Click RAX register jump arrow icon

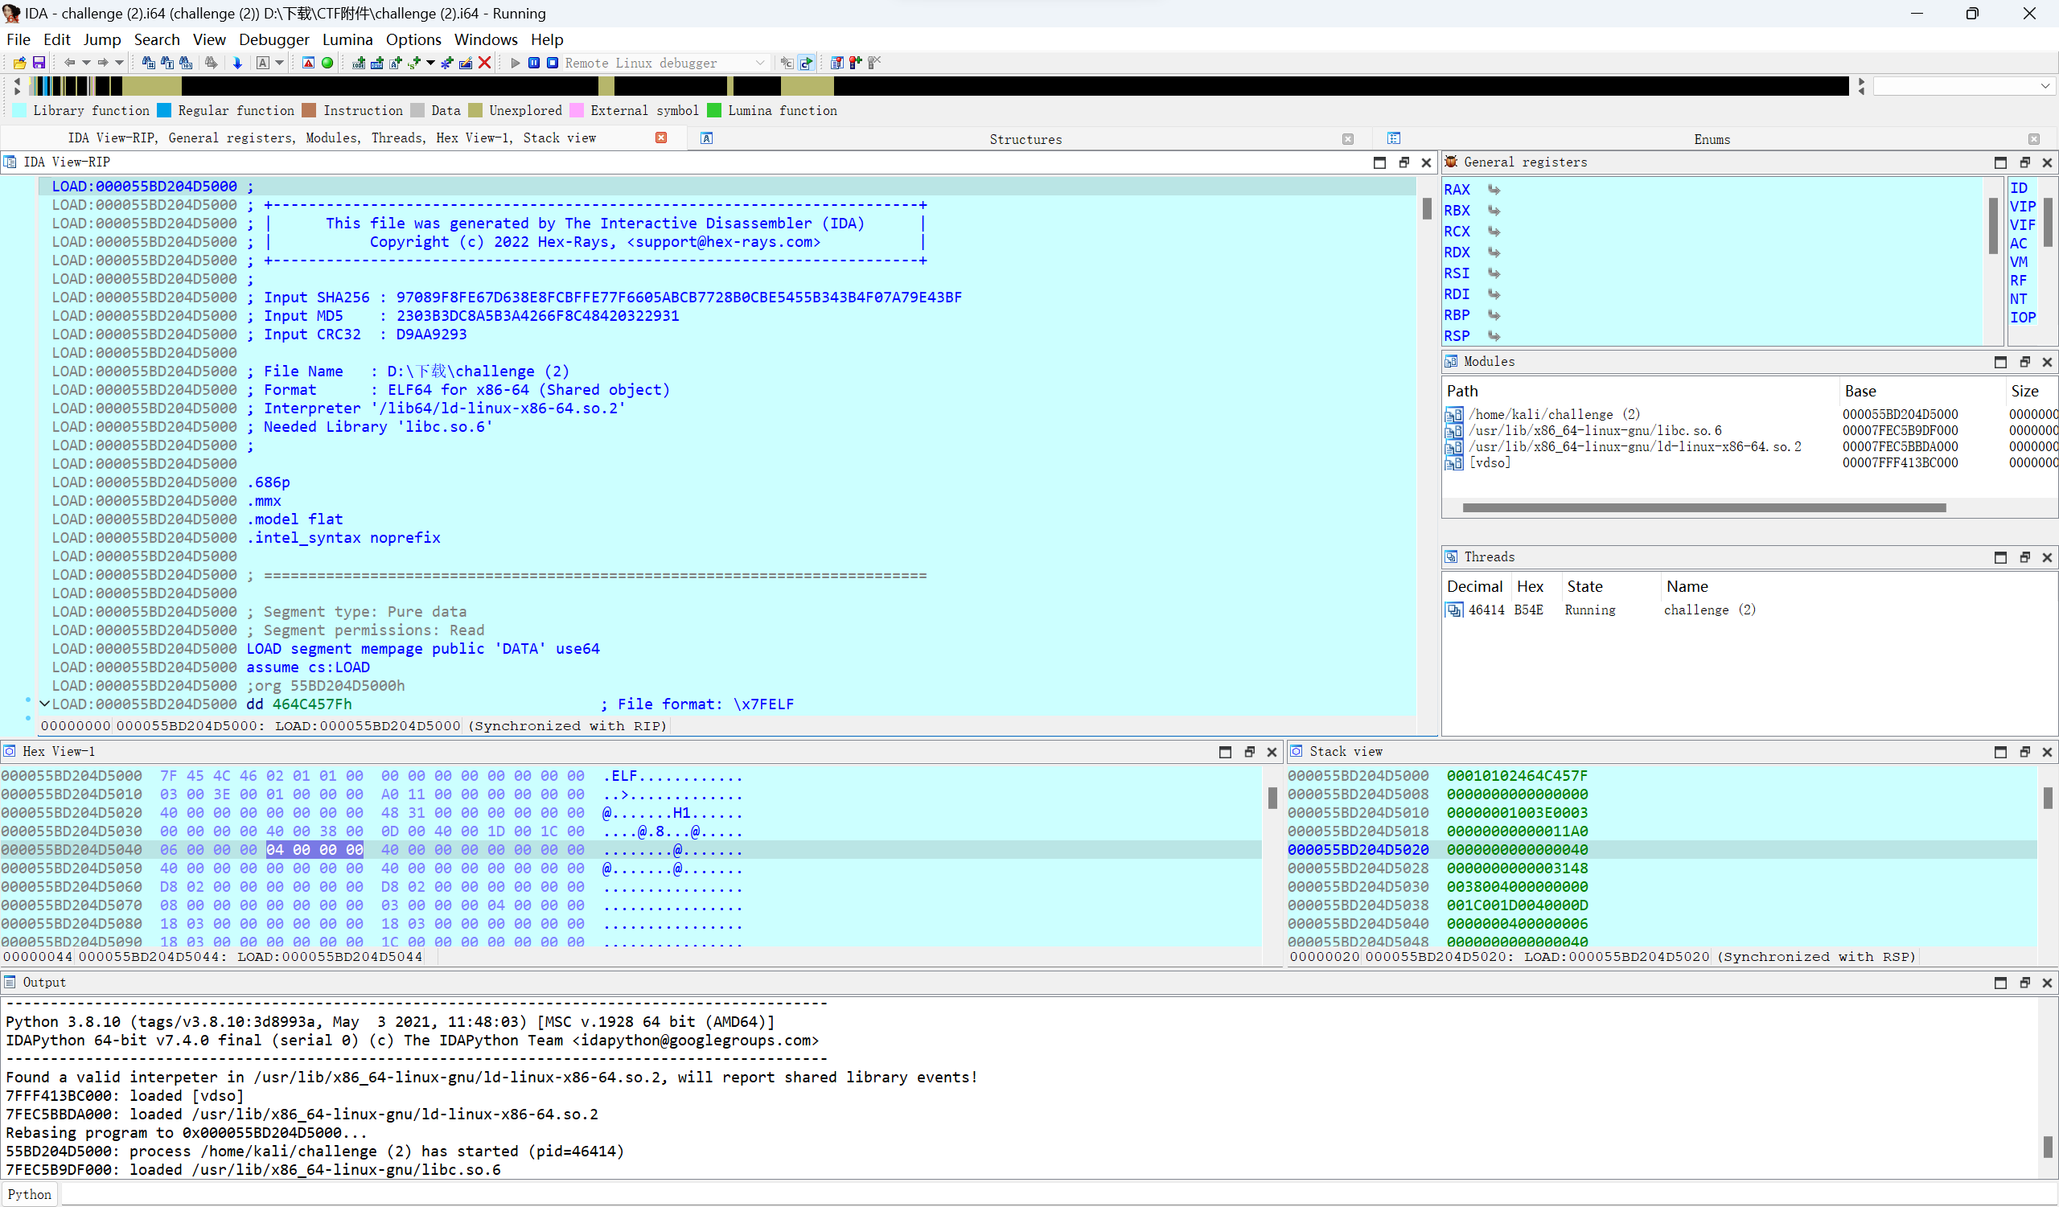pyautogui.click(x=1494, y=190)
